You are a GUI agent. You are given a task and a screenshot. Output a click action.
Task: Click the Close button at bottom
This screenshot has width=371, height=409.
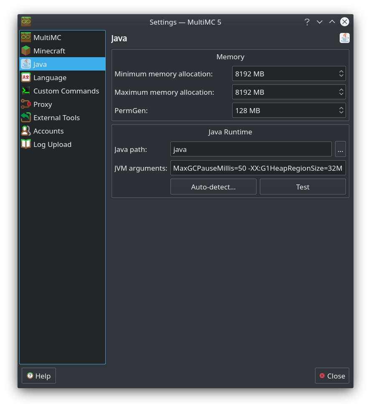click(x=332, y=376)
